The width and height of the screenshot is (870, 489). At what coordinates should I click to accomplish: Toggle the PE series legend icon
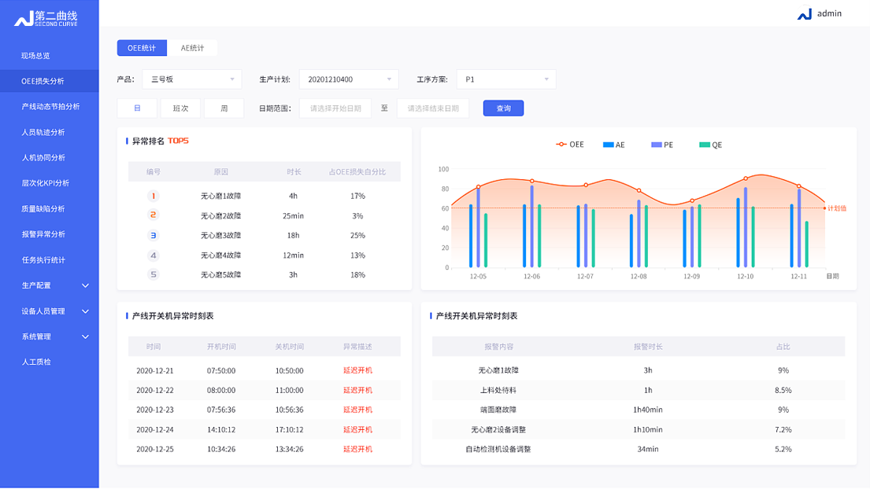[656, 145]
